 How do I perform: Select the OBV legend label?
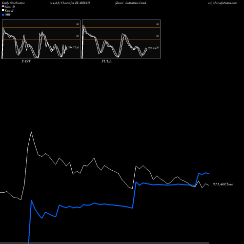(x=8, y=15)
